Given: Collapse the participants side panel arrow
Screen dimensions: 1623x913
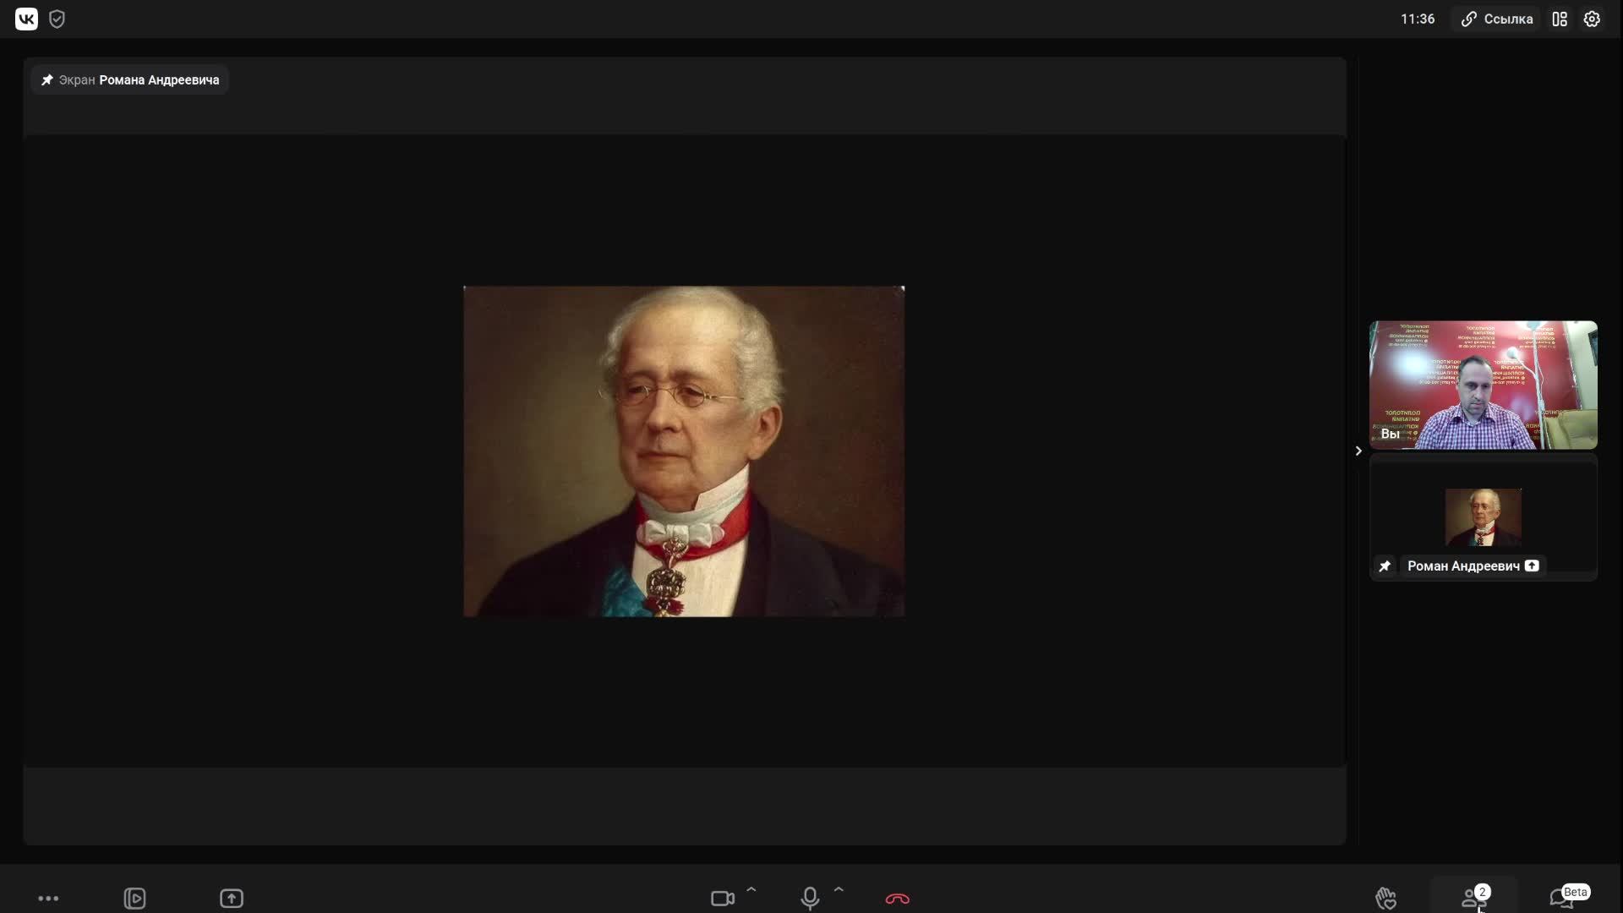Looking at the screenshot, I should coord(1358,451).
